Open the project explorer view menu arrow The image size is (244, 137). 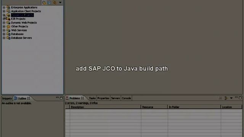(60, 3)
